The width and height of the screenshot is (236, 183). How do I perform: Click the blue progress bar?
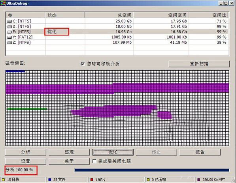click(x=152, y=170)
